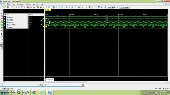Click the blue Undo arrow icon
Screen dimensions: 170x95
click(31, 7)
